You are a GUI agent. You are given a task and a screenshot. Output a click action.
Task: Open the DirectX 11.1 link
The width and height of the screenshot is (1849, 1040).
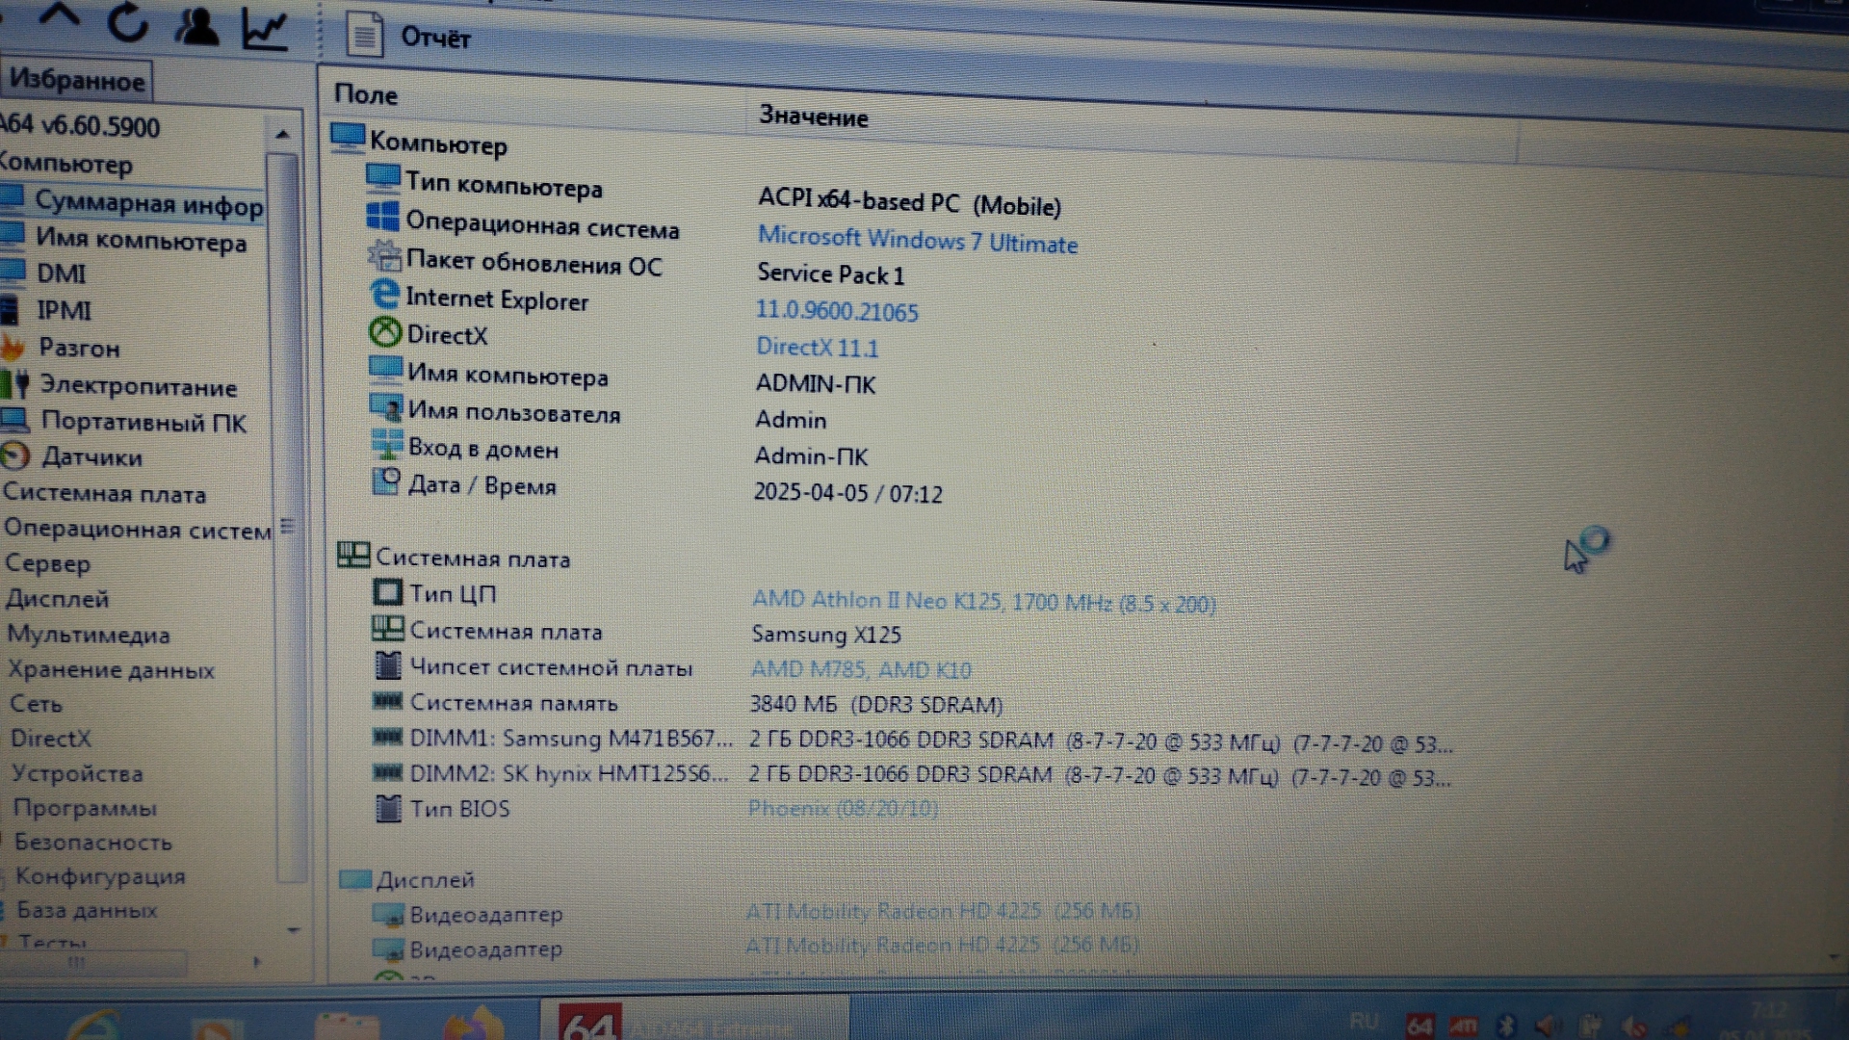pyautogui.click(x=818, y=347)
